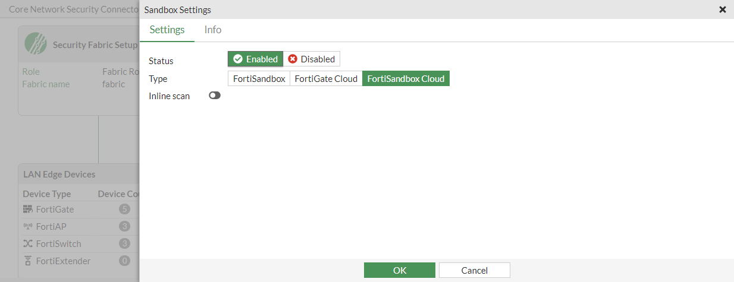Click the FortiExtender device count badge
The width and height of the screenshot is (734, 282).
(124, 261)
